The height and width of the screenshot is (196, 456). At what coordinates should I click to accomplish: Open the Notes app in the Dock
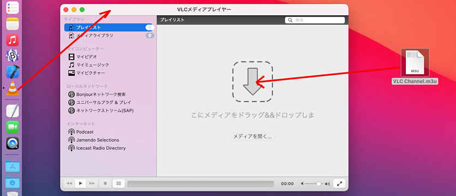tap(13, 24)
